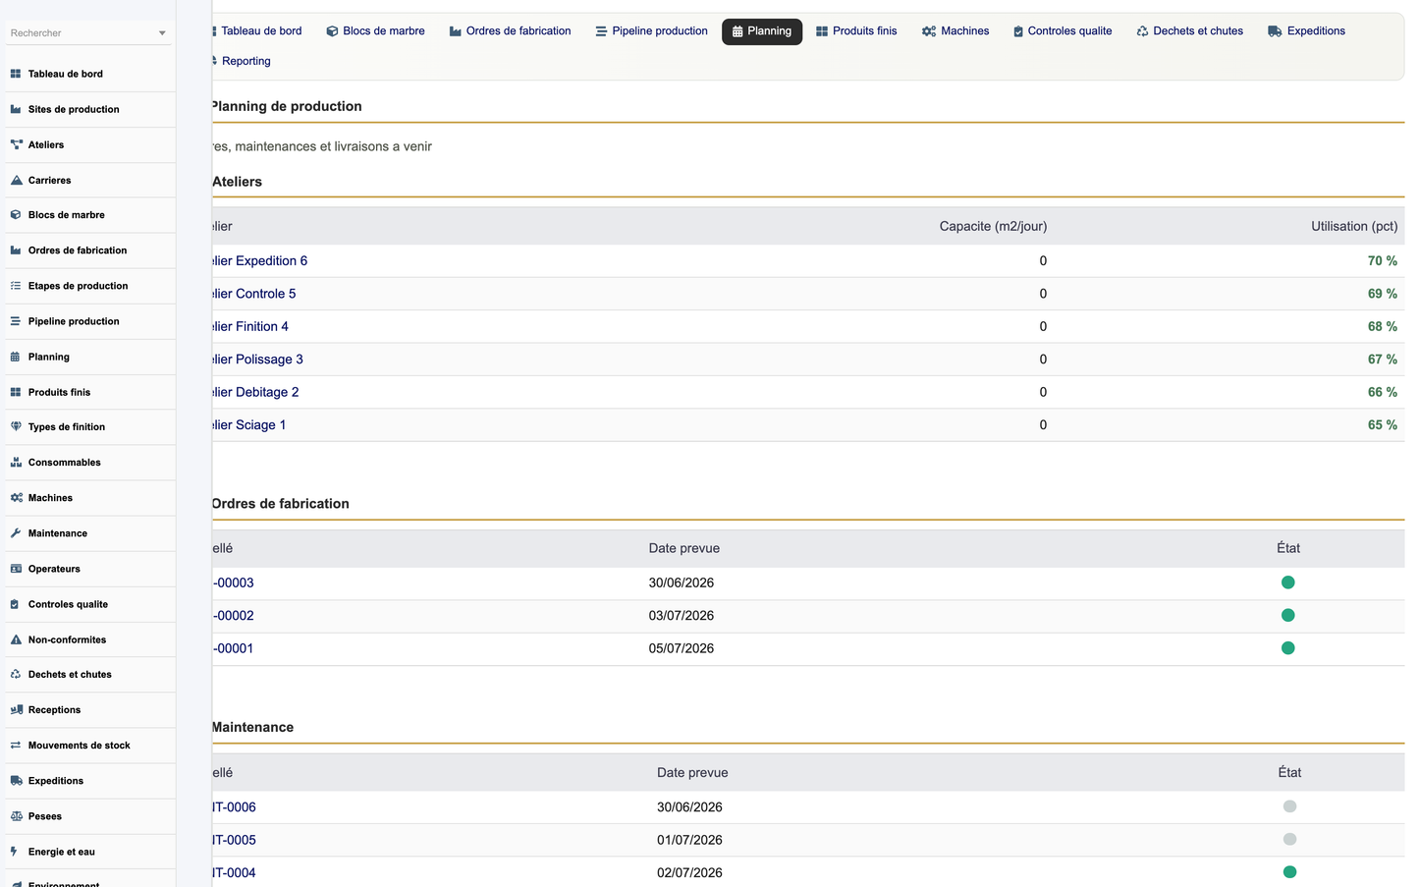
Task: Open the Dechets et chutes top tab
Action: tap(1190, 31)
